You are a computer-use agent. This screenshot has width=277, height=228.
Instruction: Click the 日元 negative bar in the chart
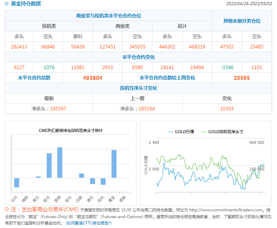click(17, 182)
